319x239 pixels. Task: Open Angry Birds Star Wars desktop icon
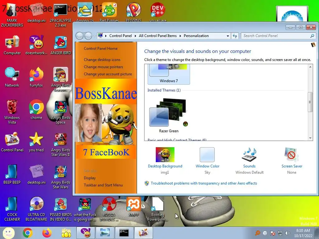point(60,177)
